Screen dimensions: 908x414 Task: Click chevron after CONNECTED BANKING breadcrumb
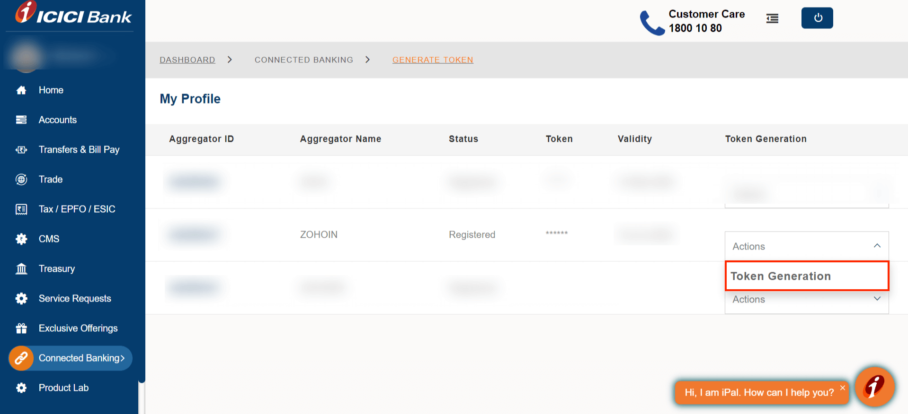click(367, 60)
